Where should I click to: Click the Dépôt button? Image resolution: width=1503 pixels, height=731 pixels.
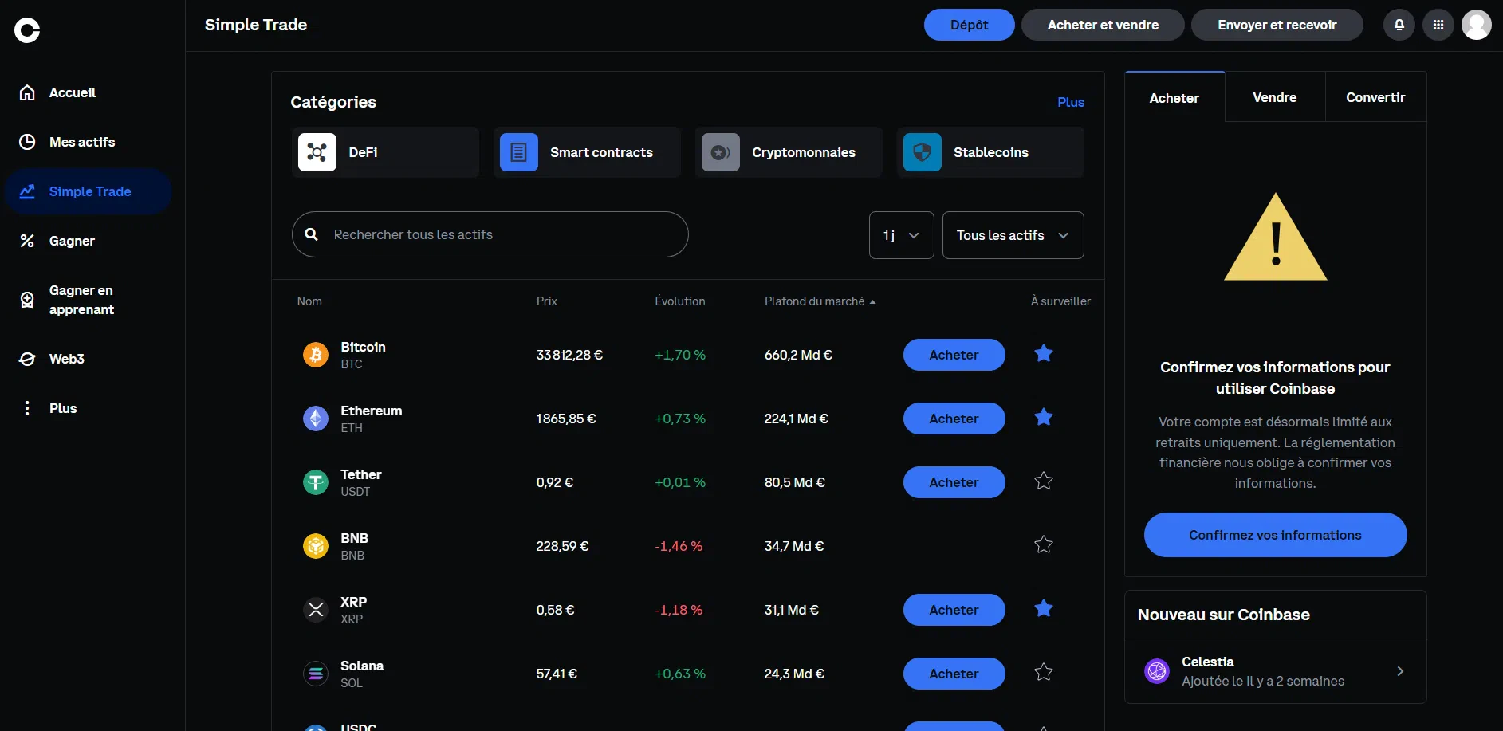coord(969,25)
